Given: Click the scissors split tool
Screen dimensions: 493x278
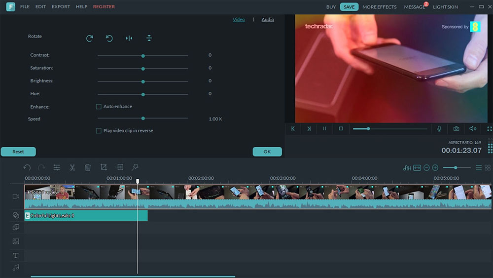Looking at the screenshot, I should (x=72, y=167).
